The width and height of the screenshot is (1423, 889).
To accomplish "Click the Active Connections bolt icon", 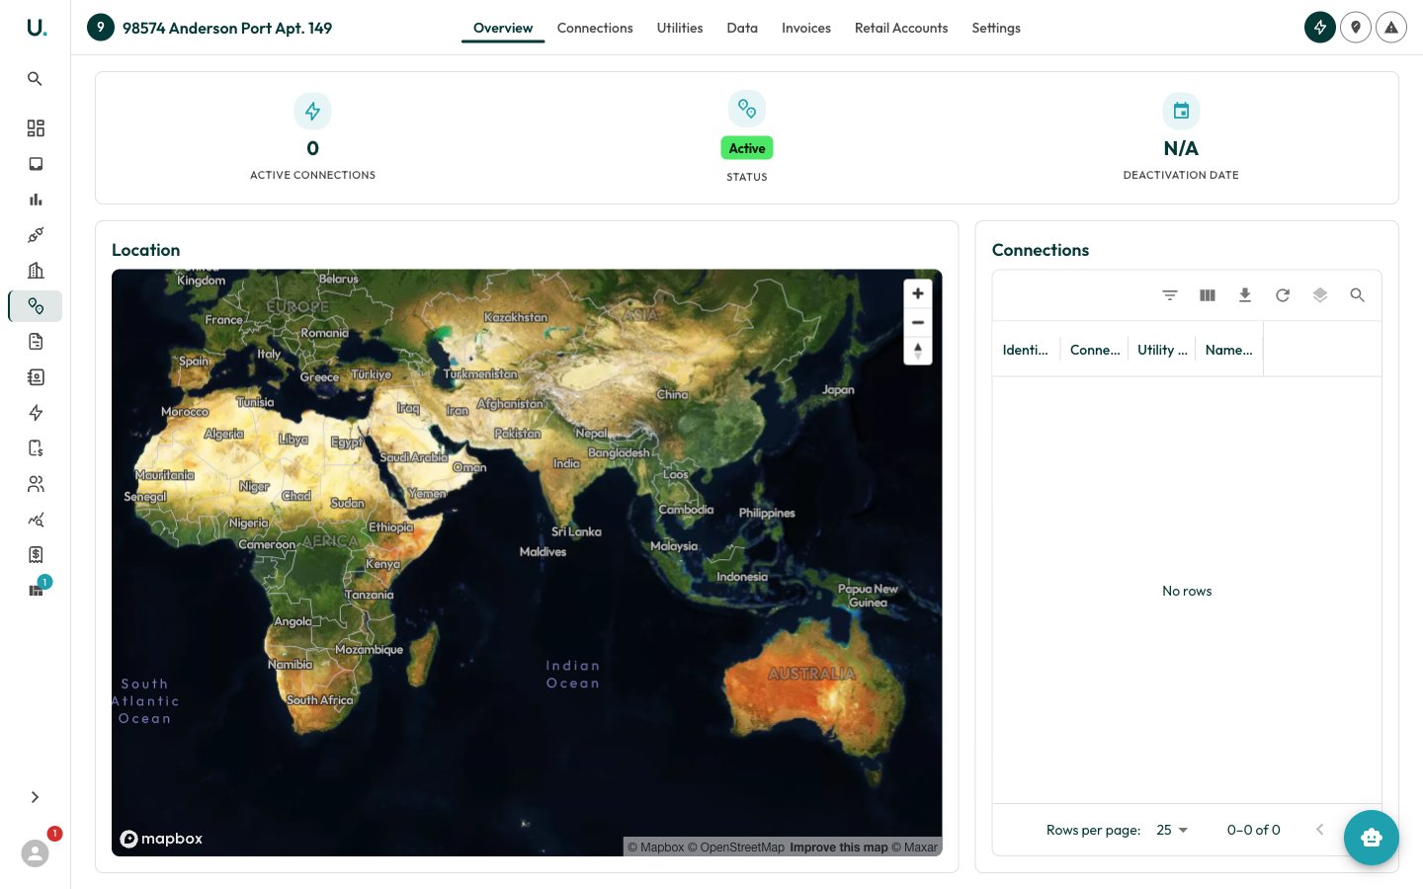I will click(312, 111).
